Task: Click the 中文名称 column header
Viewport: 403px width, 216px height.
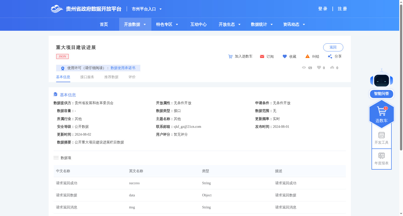Action: [x=63, y=171]
